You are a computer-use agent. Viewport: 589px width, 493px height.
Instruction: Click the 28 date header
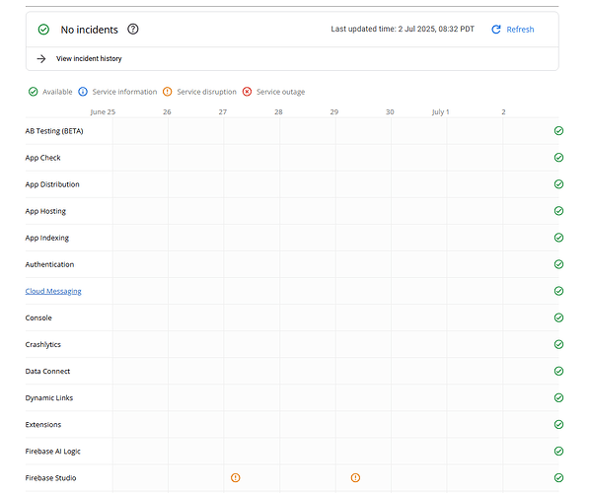coord(278,111)
